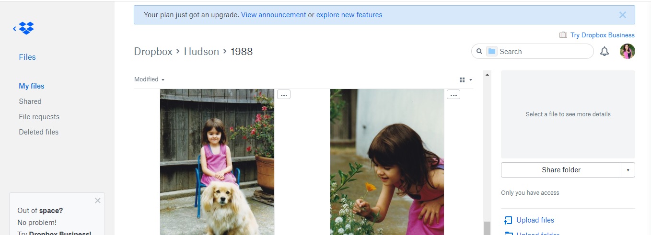Click the Share folder button
This screenshot has width=651, height=235.
pyautogui.click(x=561, y=170)
